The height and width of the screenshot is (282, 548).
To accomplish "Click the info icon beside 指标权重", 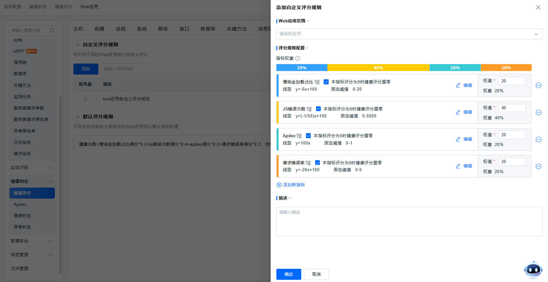I will pyautogui.click(x=297, y=59).
